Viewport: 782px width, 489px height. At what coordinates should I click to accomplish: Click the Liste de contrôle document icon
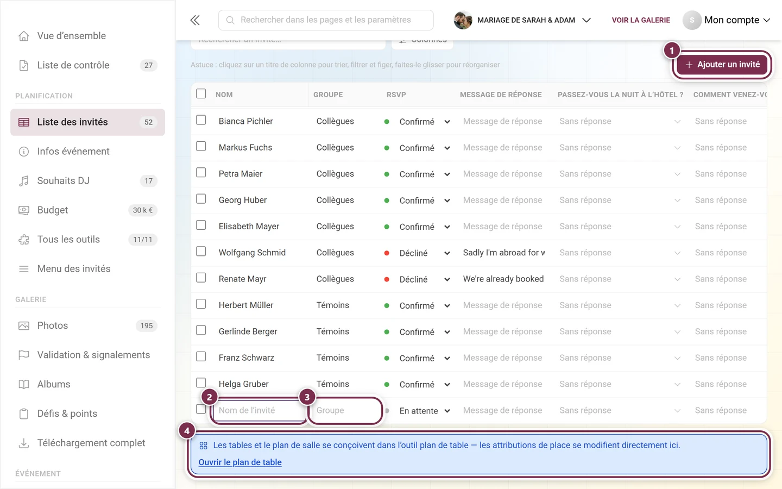coord(24,65)
